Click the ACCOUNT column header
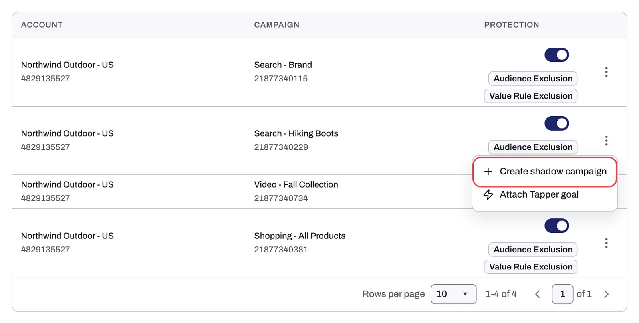The width and height of the screenshot is (639, 323). [42, 25]
